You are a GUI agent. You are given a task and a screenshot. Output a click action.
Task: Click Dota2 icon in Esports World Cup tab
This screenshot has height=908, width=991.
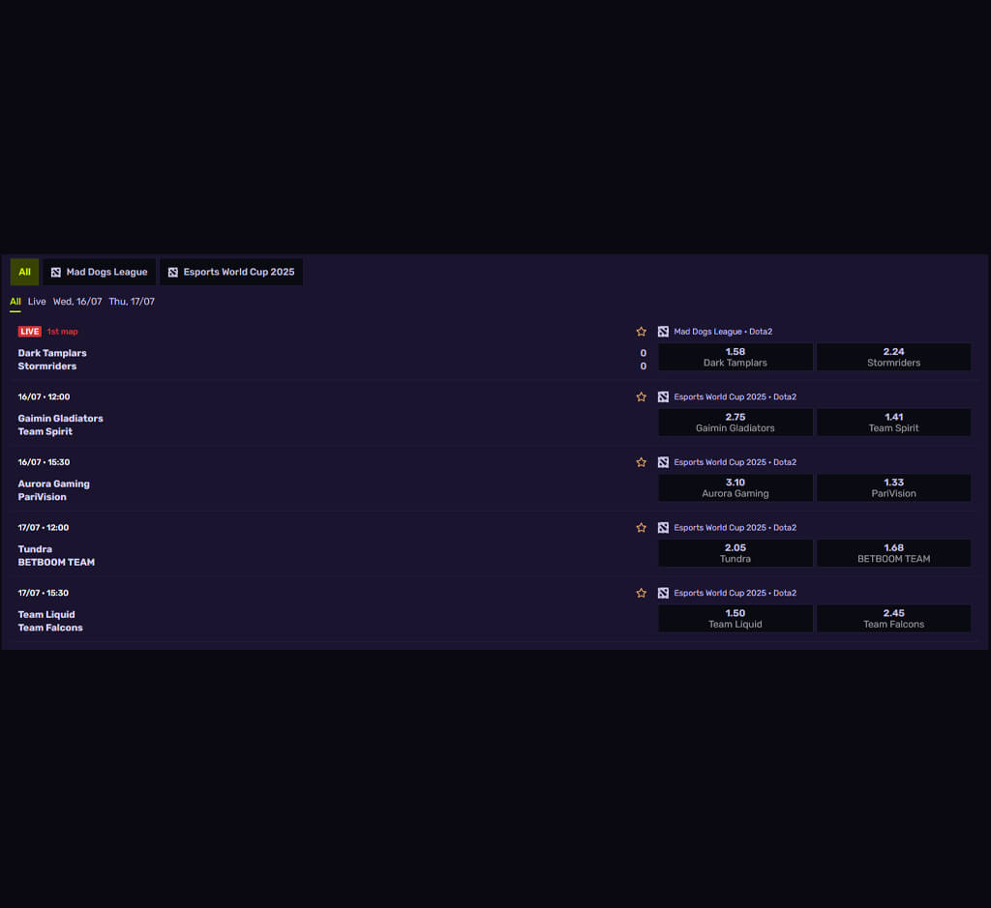point(172,272)
